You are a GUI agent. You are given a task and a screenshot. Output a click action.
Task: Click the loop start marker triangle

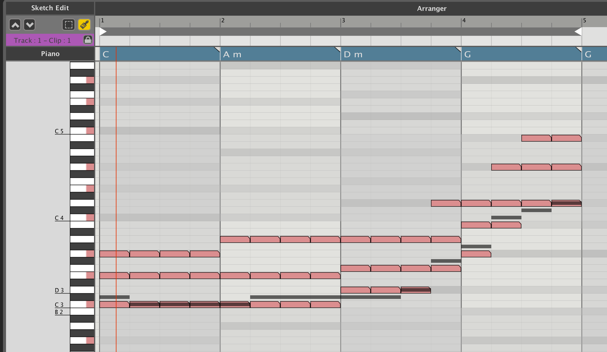(x=103, y=32)
